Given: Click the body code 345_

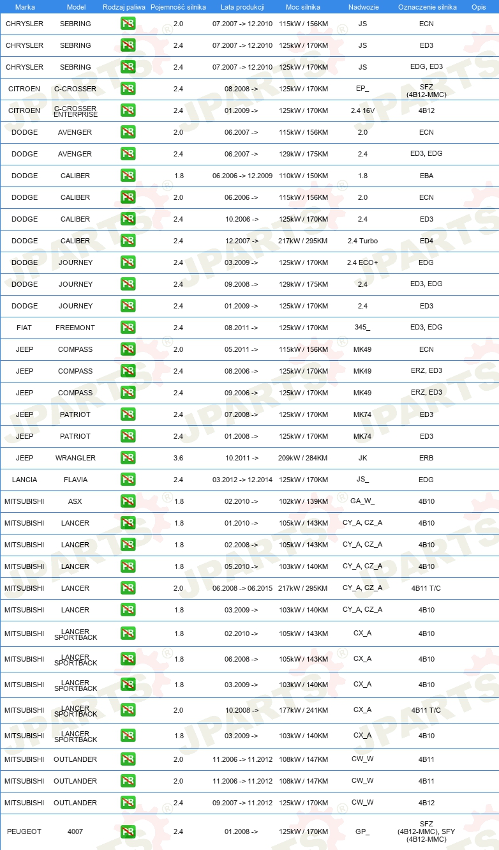Looking at the screenshot, I should [362, 328].
